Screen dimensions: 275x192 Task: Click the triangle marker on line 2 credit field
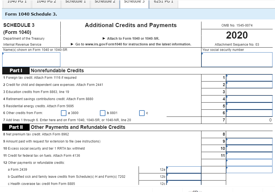click(227, 83)
